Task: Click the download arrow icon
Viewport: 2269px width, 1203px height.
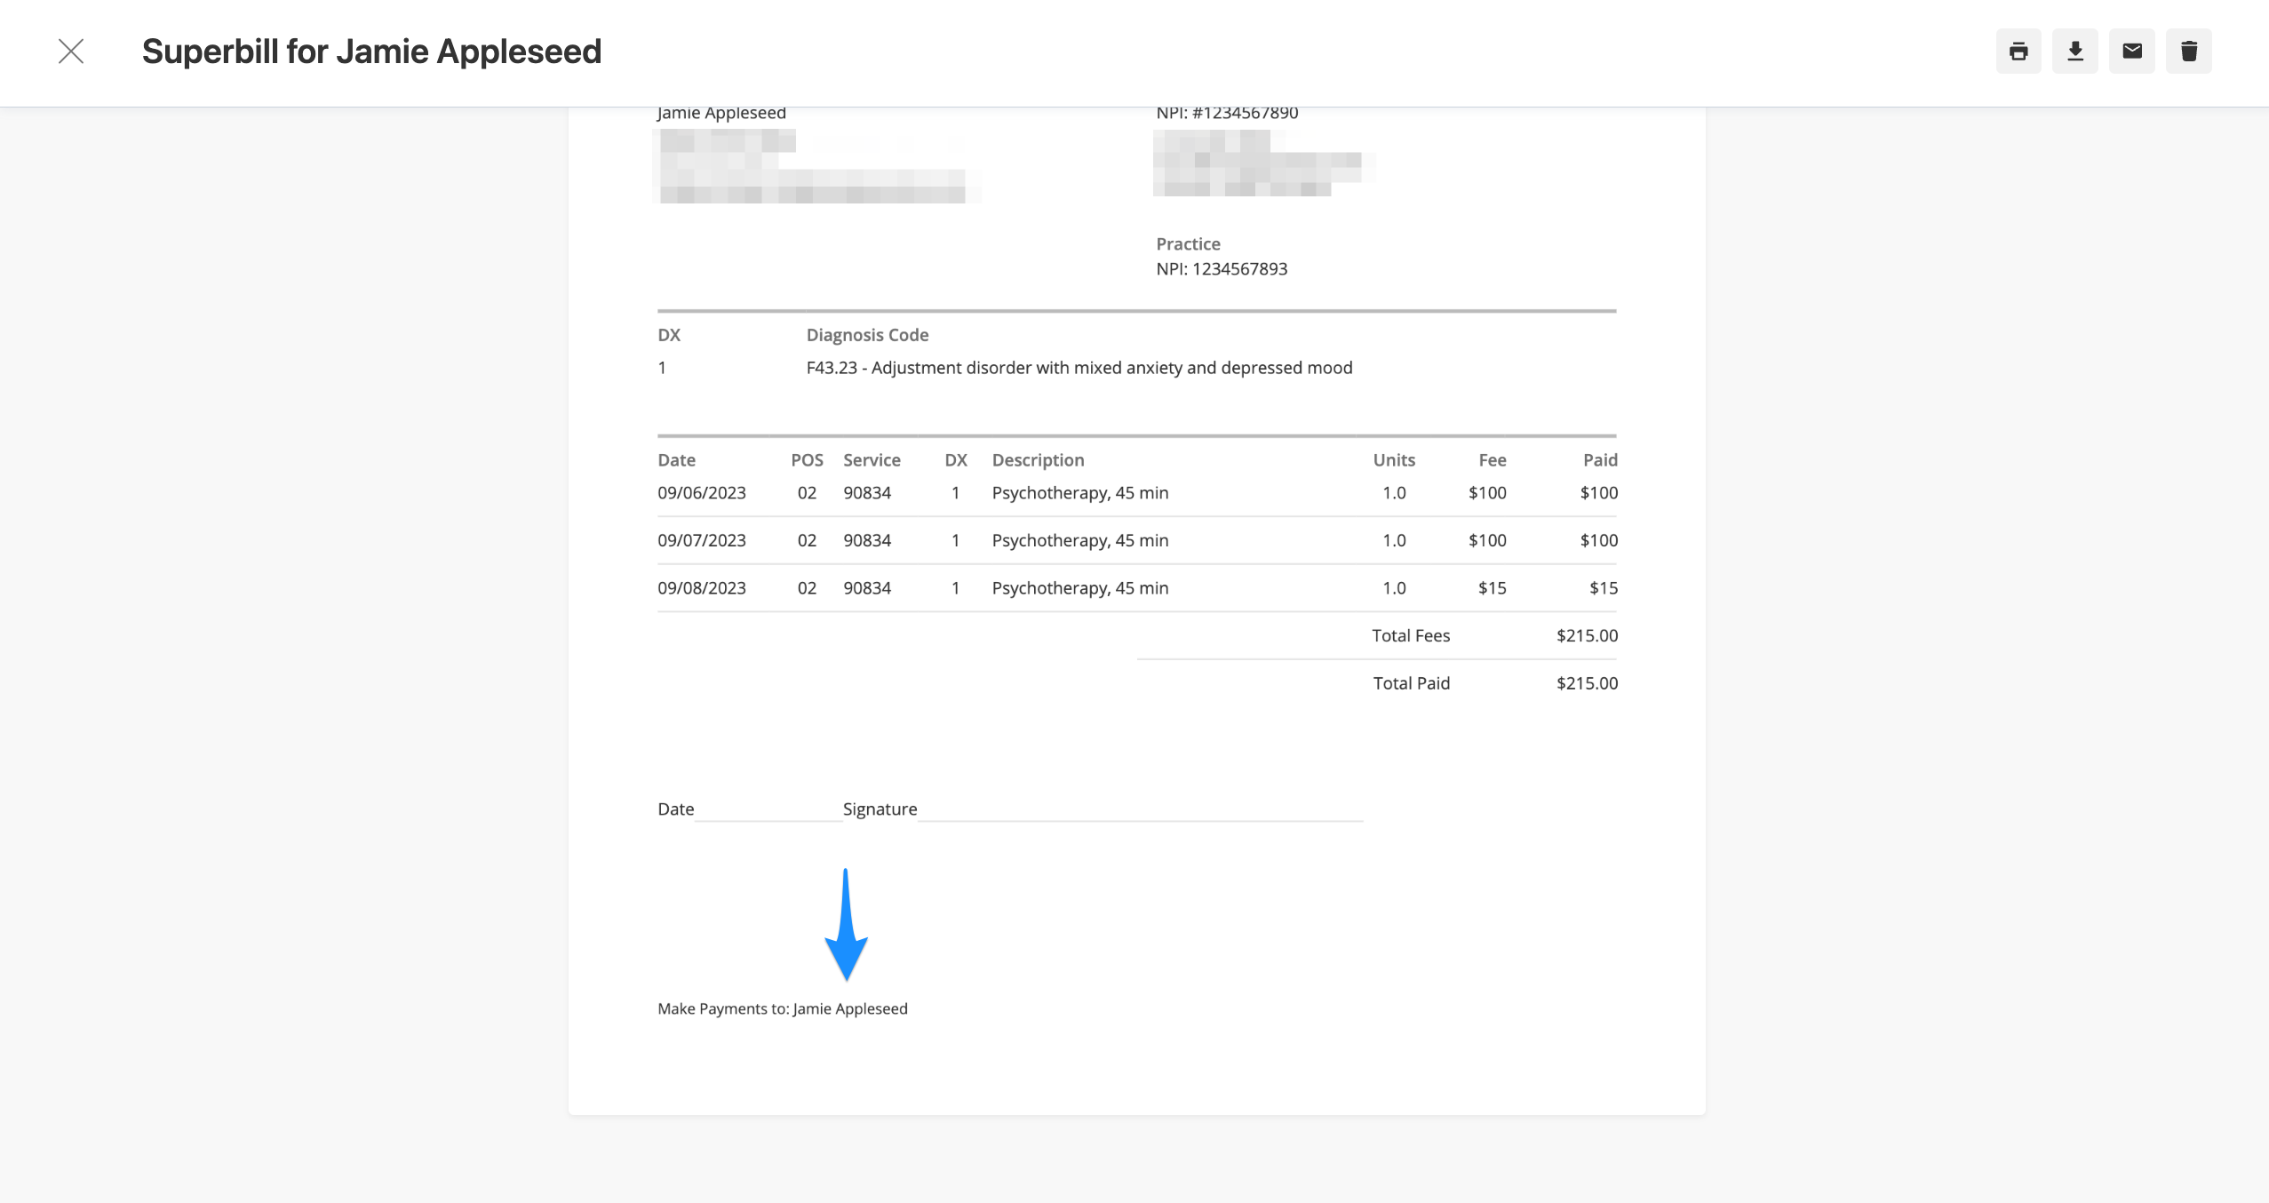Action: click(2074, 52)
